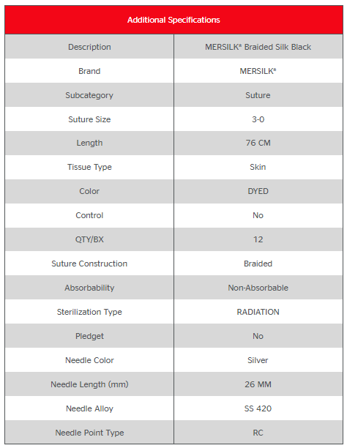Click the Control row label

click(89, 215)
